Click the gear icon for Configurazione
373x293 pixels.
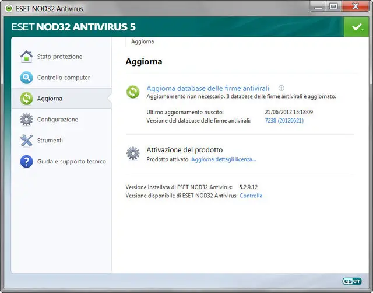[26, 119]
